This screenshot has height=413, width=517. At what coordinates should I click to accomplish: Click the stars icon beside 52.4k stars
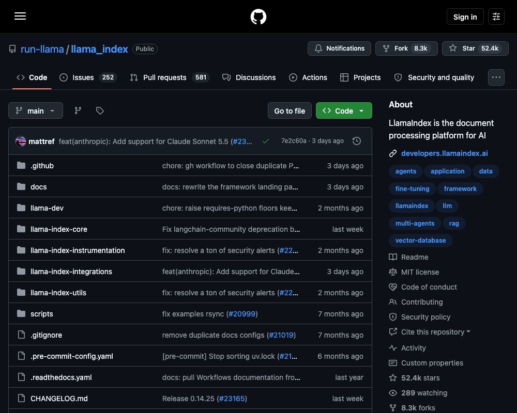tap(393, 378)
